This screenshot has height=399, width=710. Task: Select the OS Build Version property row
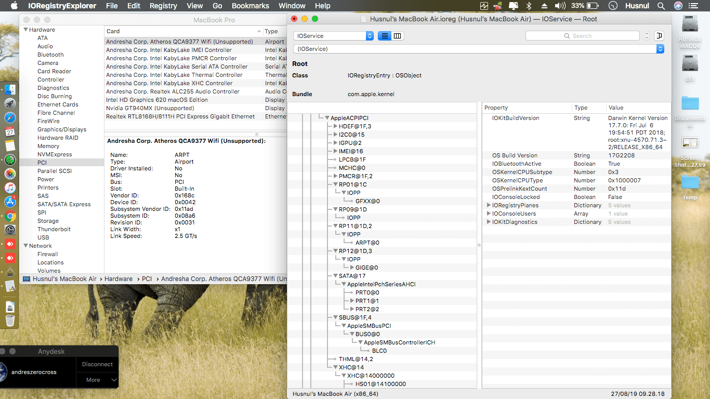576,155
